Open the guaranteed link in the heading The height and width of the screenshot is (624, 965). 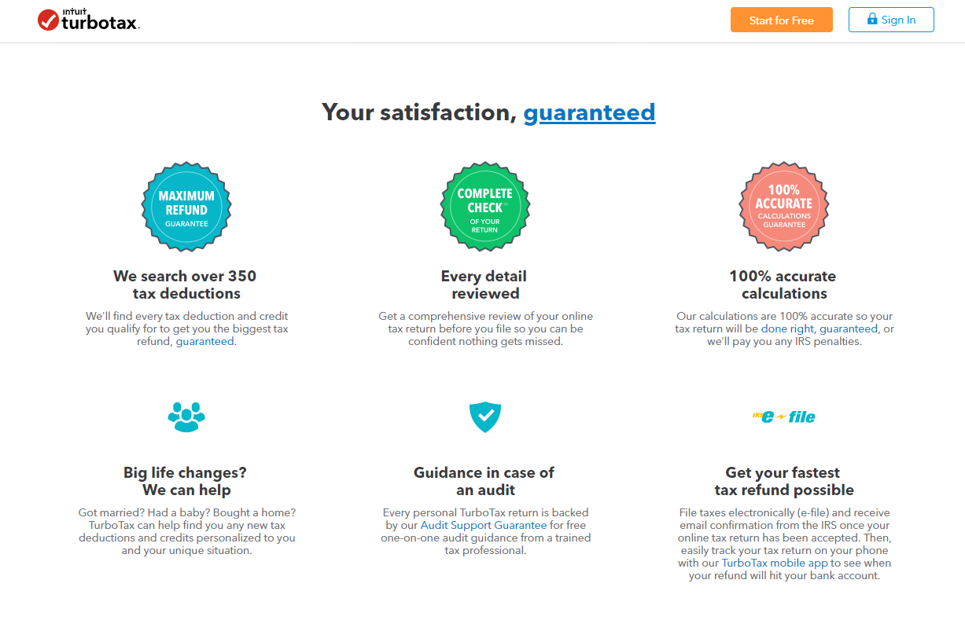point(589,112)
